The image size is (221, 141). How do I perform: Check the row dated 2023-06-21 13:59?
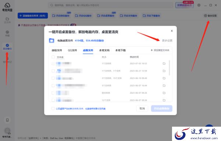[53, 71]
